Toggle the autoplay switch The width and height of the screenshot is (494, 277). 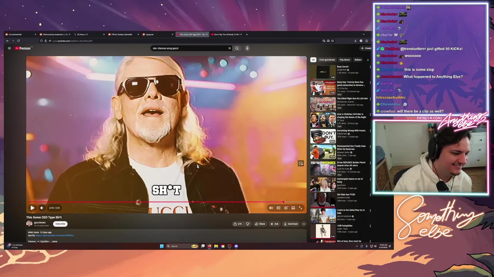[271, 208]
